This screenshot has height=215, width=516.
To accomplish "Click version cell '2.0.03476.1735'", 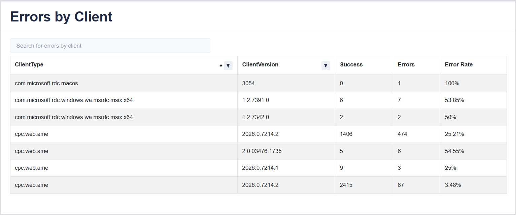I will point(286,151).
